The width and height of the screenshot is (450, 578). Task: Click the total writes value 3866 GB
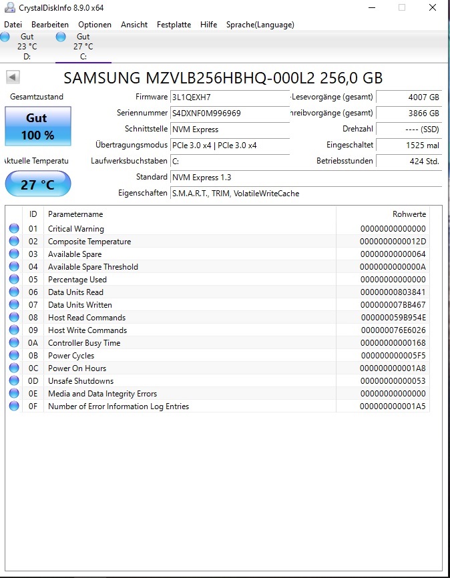click(409, 113)
